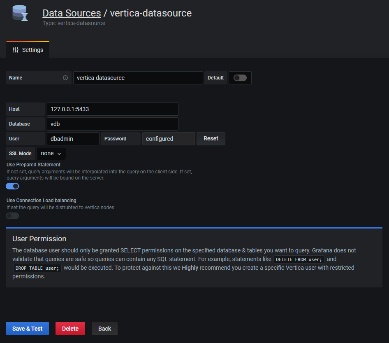This screenshot has width=389, height=343.
Task: Focus the Name input with vertica-datasource
Action: pyautogui.click(x=138, y=78)
